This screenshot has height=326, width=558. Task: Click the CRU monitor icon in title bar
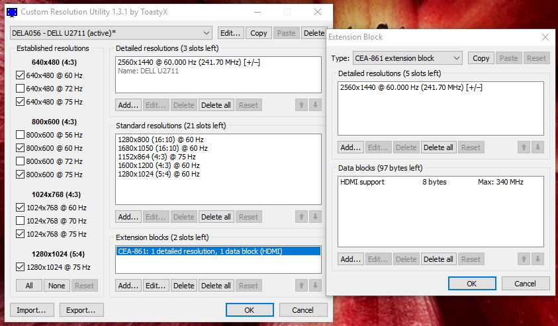click(11, 12)
